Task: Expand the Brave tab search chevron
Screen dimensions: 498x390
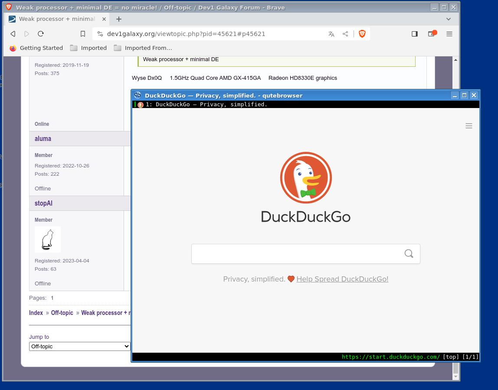Action: 449,19
